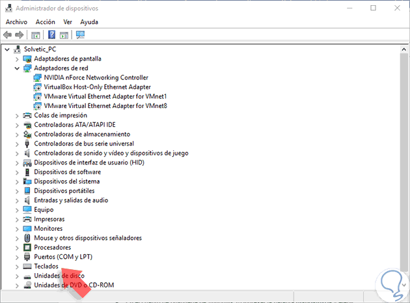
Task: Click the Controladoras ATA/ATAPI IDE icon
Action: 27,125
